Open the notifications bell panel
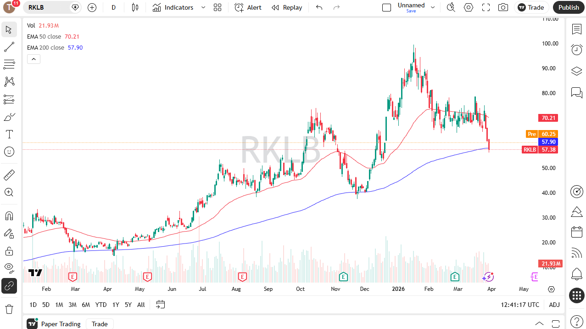The image size is (586, 329). click(577, 274)
